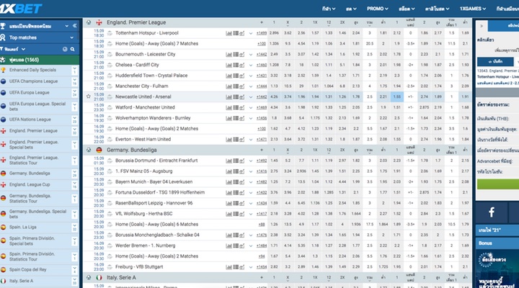Select 1X odds for Werder Bremen - 1. Nurnberg

[x=315, y=246]
